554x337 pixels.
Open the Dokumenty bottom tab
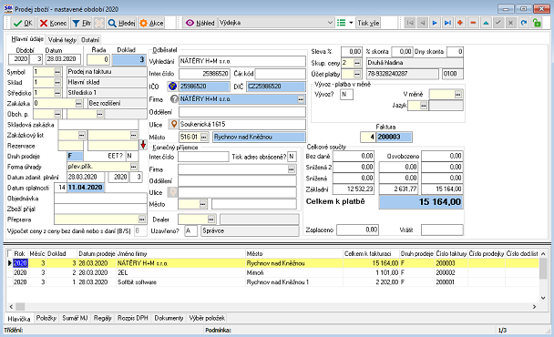(169, 318)
